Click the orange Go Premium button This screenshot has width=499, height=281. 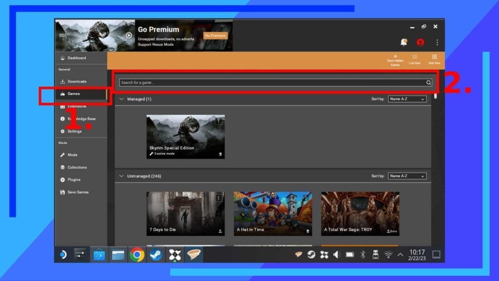coord(215,36)
